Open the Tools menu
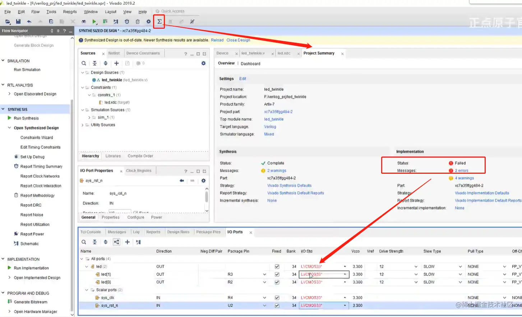 tap(51, 12)
